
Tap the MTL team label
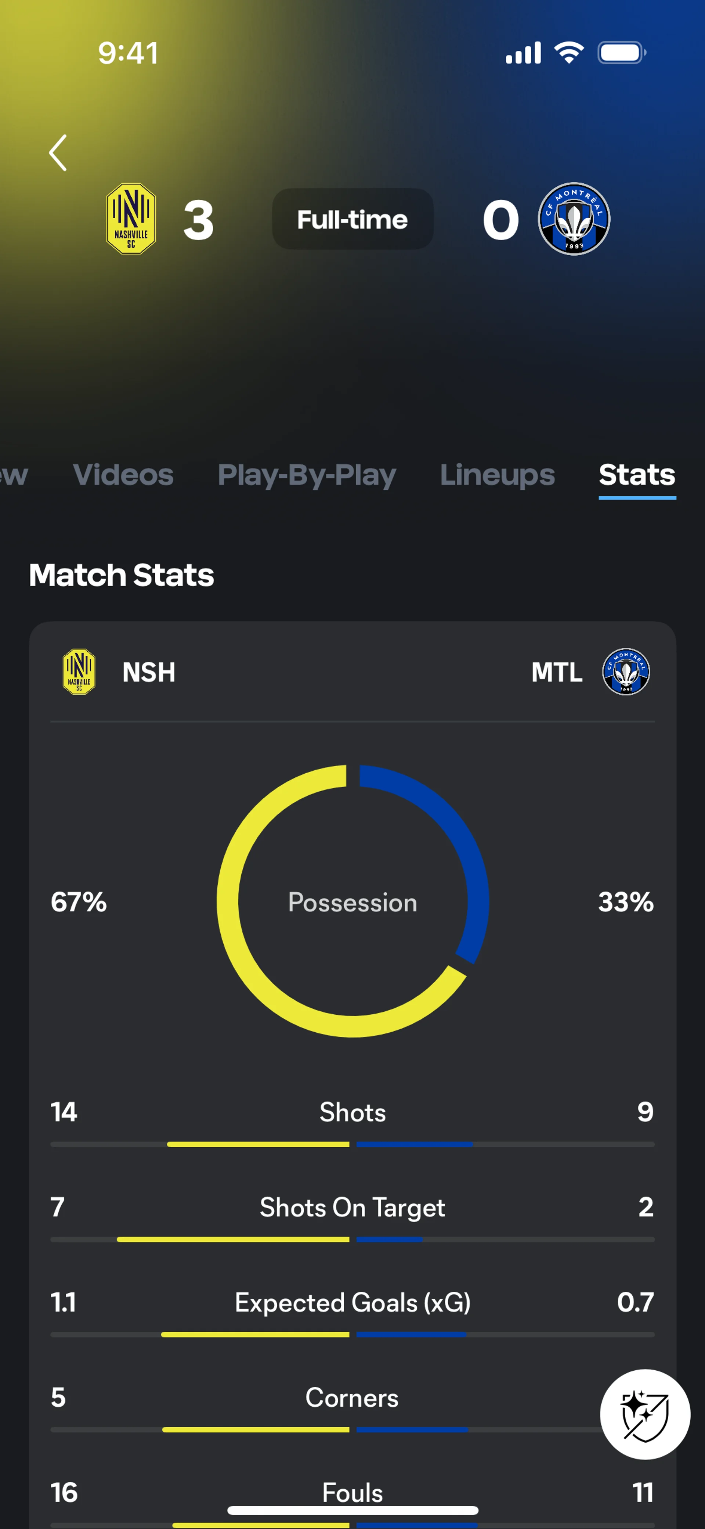pyautogui.click(x=557, y=673)
